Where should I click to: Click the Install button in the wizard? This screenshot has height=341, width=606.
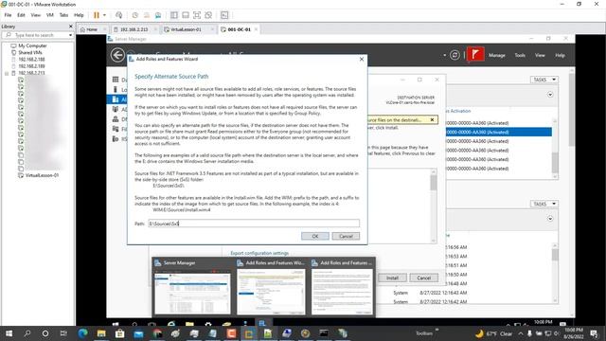coord(392,278)
